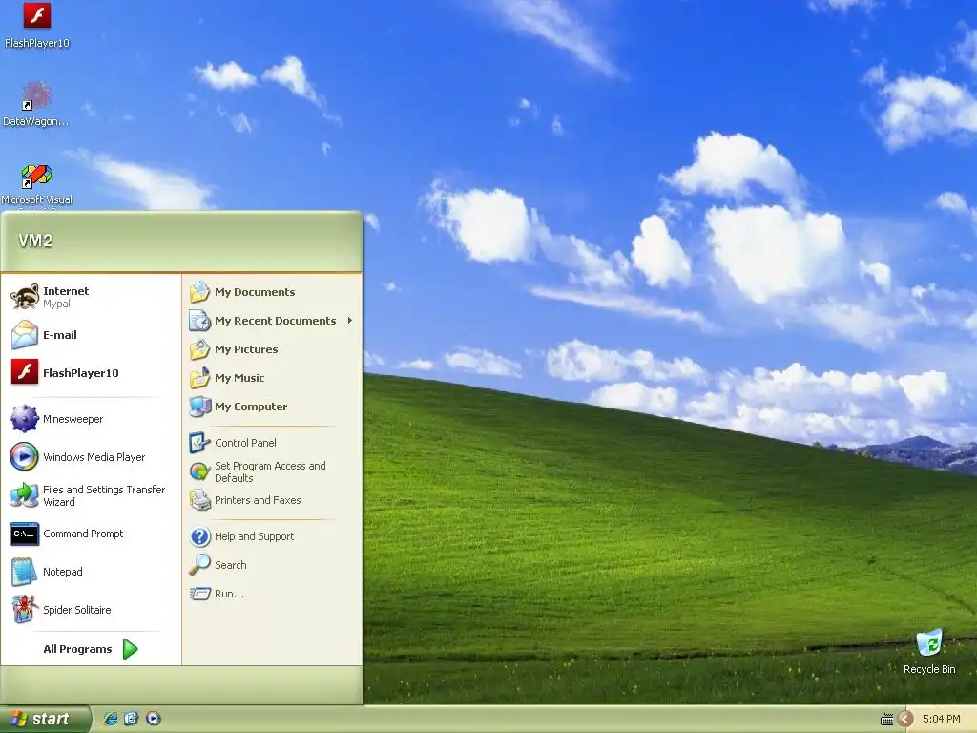Viewport: 977px width, 733px height.
Task: Click the VM2 user name header
Action: coord(35,241)
